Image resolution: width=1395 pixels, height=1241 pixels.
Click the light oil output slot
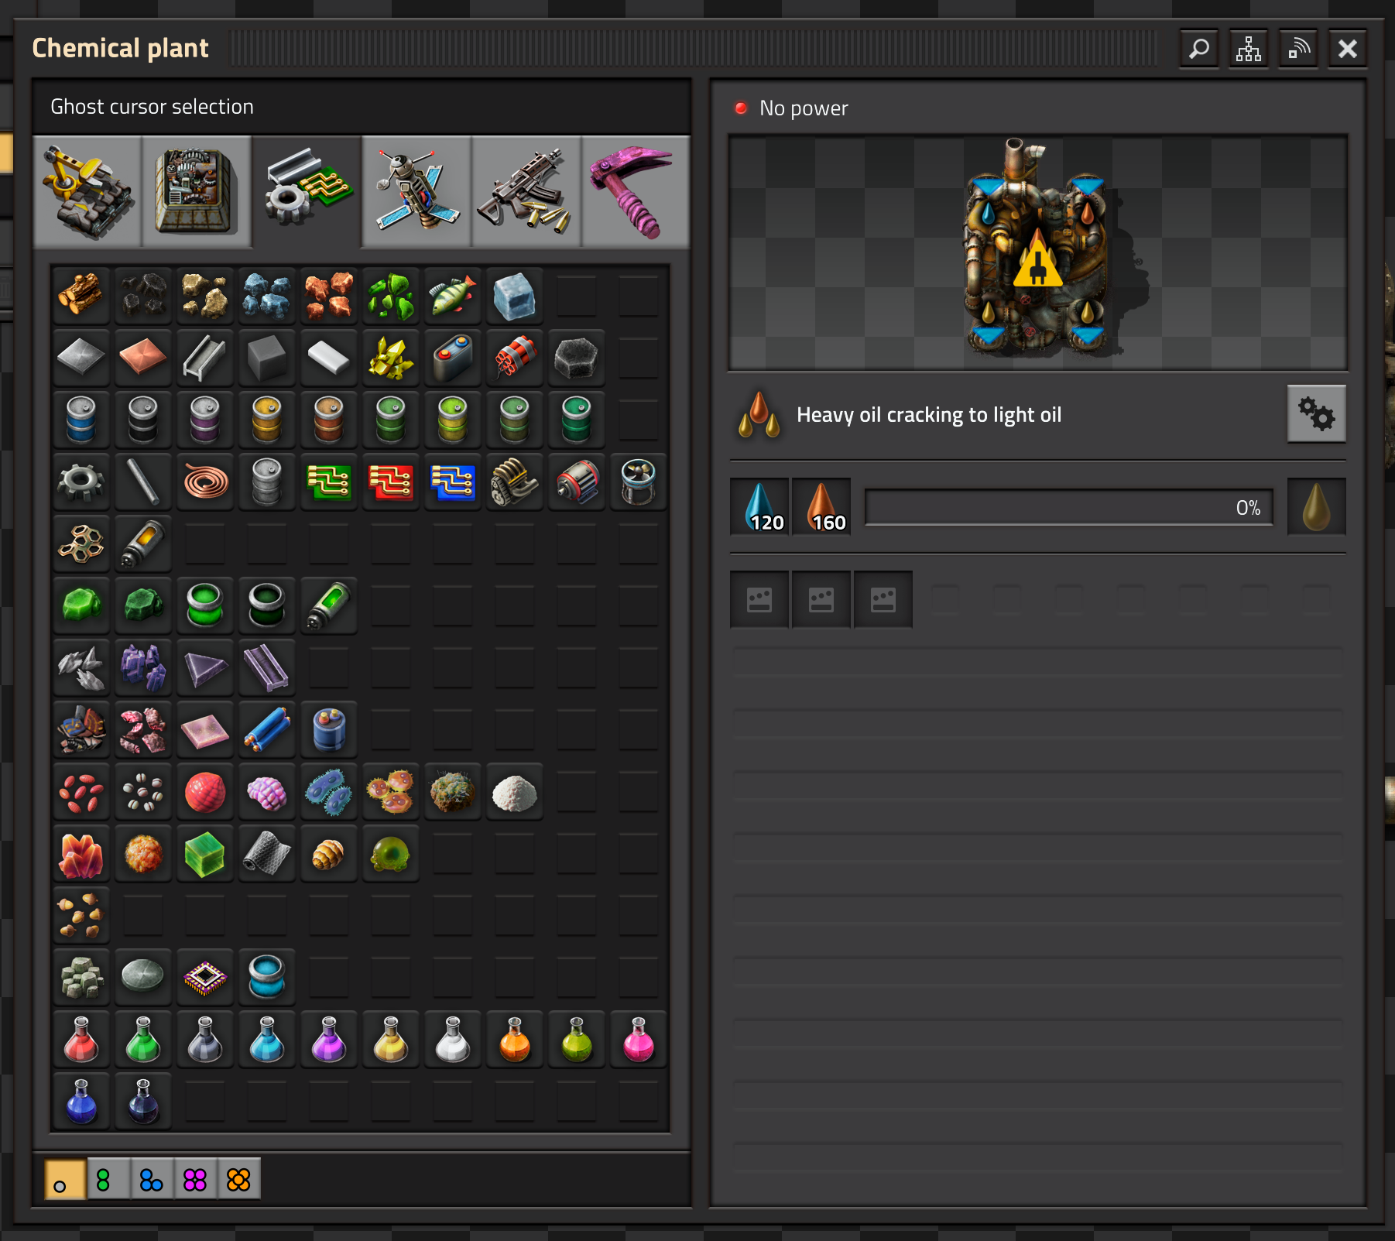(x=1316, y=506)
